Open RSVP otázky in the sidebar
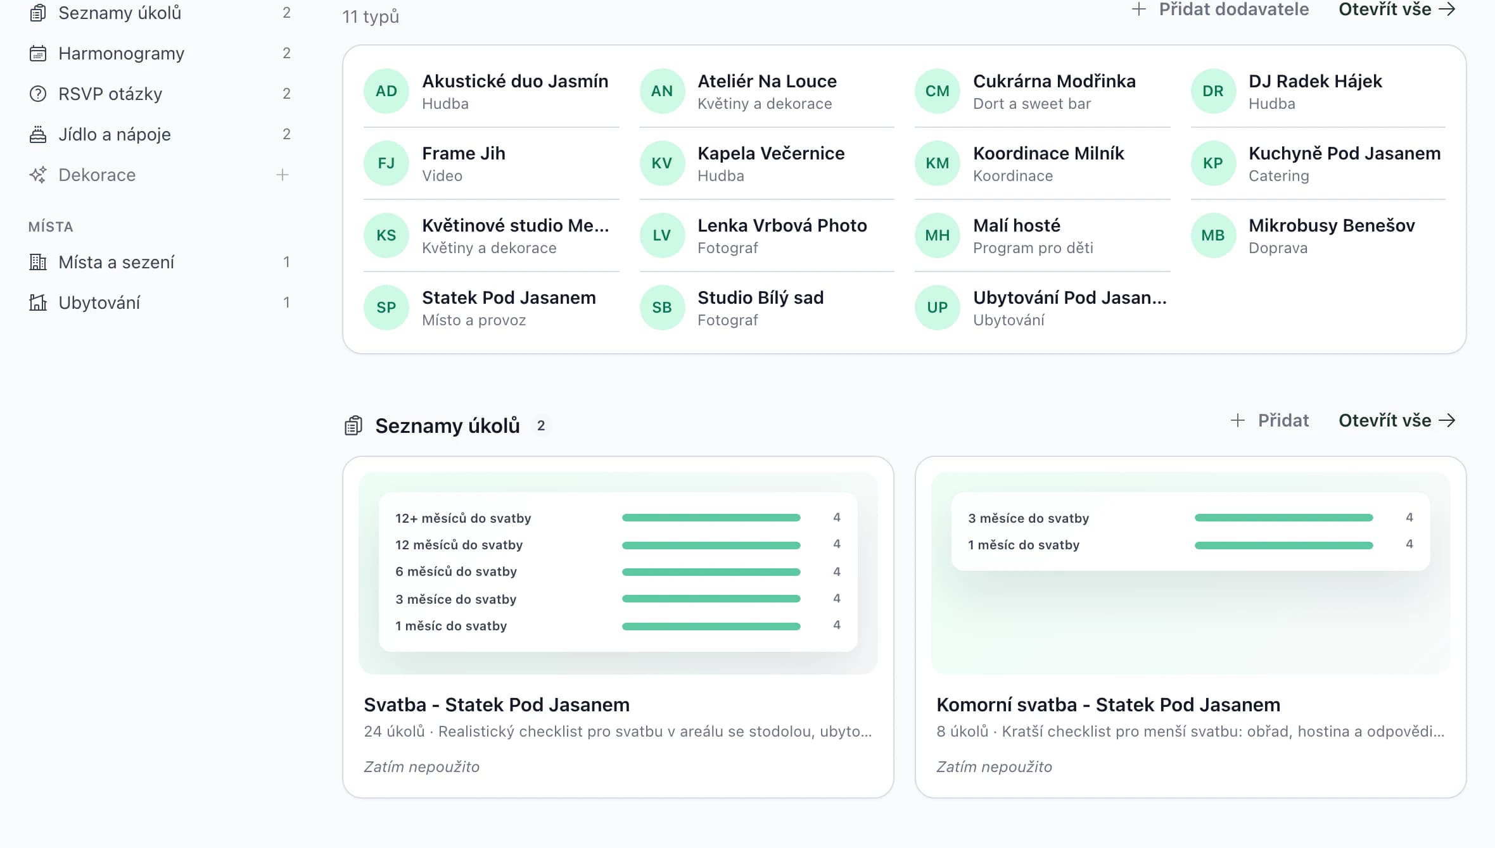The width and height of the screenshot is (1495, 848). [160, 94]
